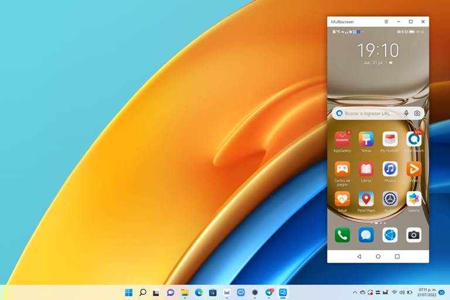Open the Temas app on the phone

(366, 139)
